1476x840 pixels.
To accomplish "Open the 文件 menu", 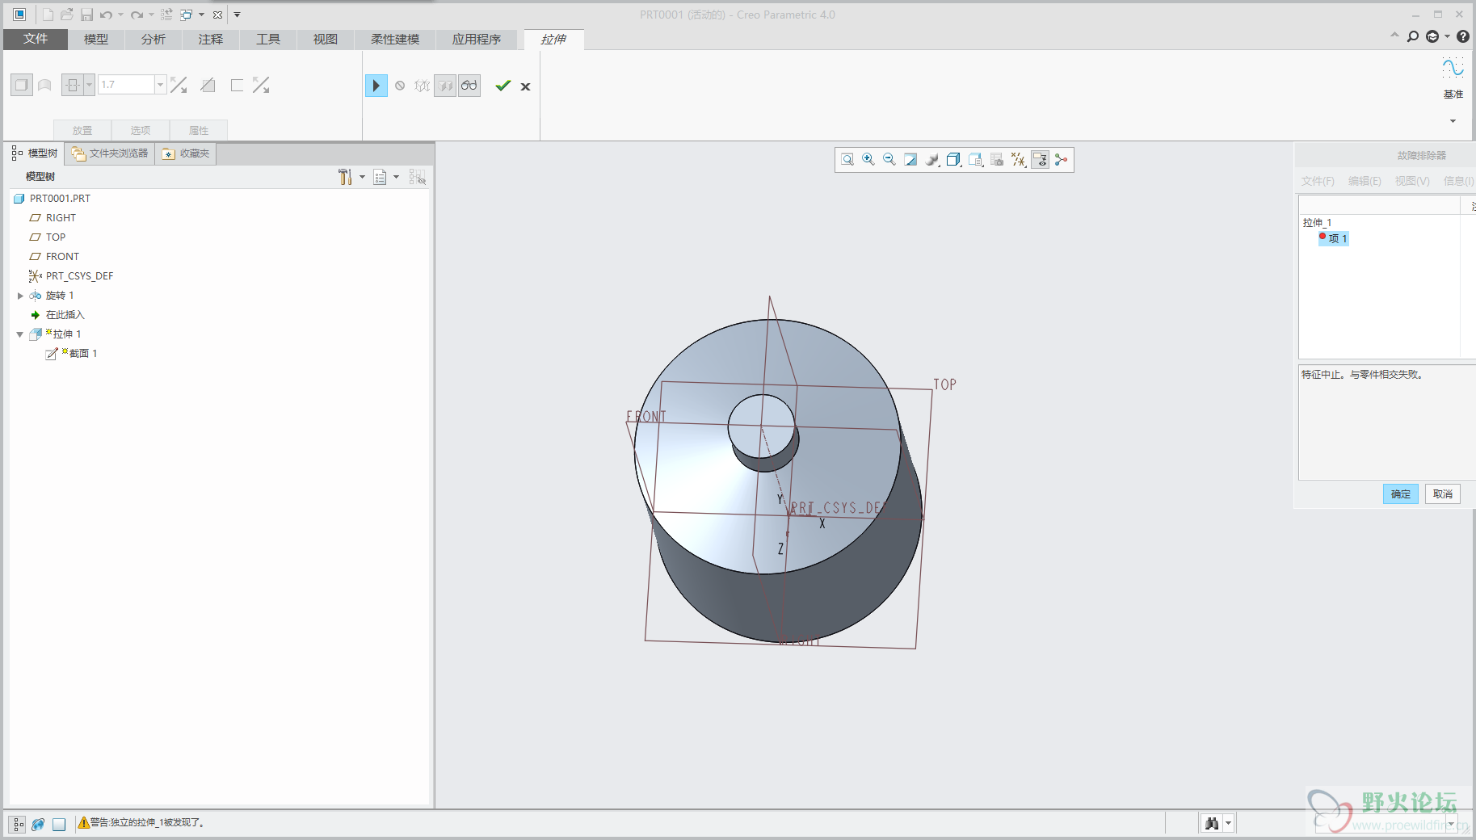I will pyautogui.click(x=36, y=39).
